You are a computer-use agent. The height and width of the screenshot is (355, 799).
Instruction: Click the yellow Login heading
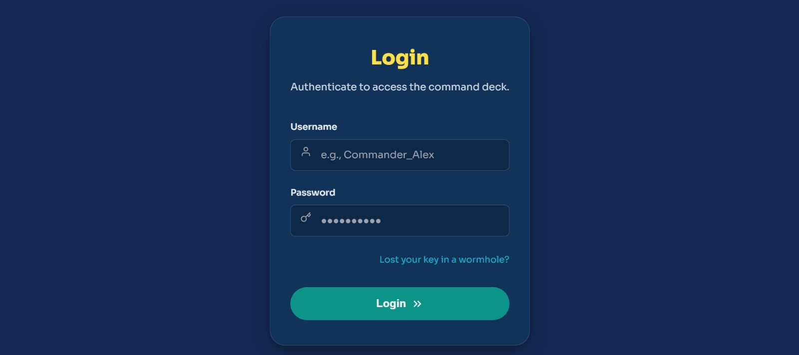click(399, 58)
